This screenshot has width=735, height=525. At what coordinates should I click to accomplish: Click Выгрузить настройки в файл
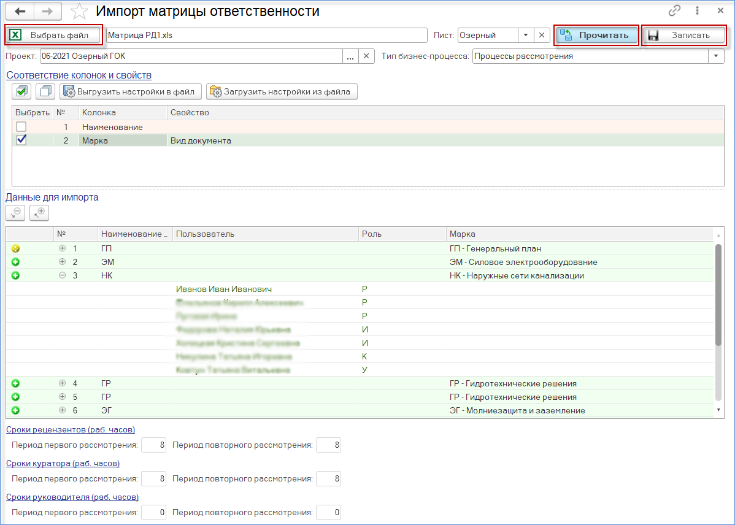click(130, 91)
